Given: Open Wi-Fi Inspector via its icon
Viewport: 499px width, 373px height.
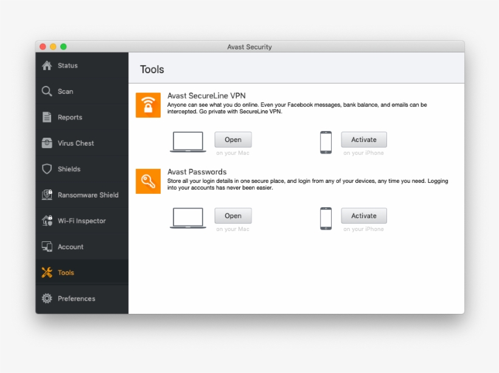Looking at the screenshot, I should click(47, 221).
